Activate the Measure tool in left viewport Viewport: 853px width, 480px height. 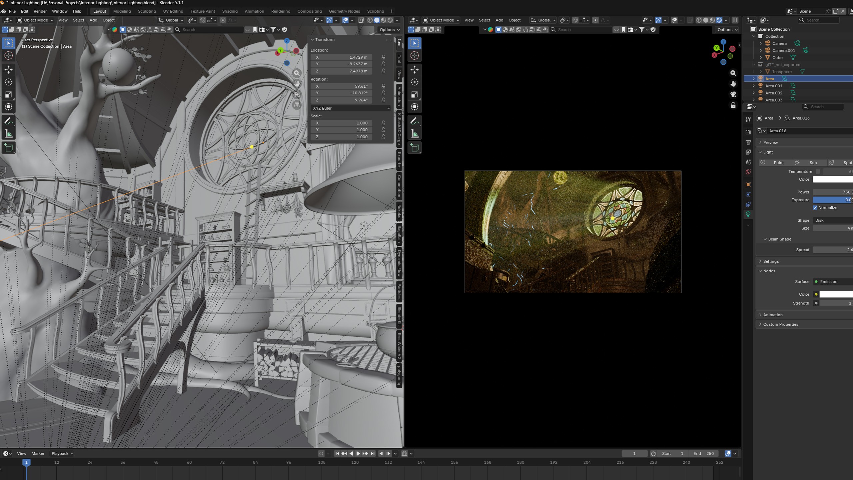pos(9,134)
